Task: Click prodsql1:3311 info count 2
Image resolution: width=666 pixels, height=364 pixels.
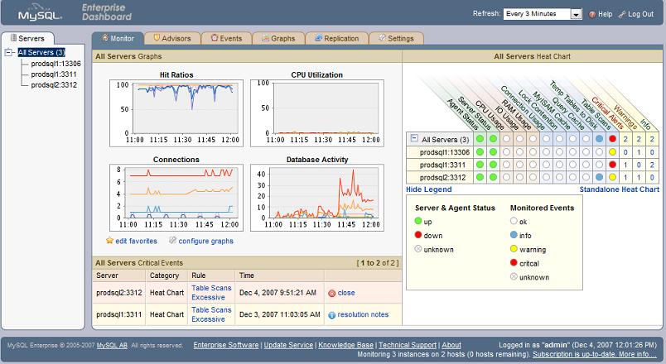Action: coord(652,165)
